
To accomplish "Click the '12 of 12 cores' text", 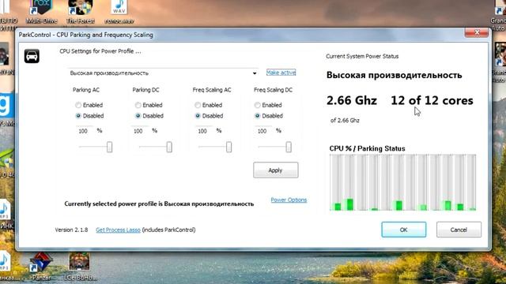I will [432, 100].
